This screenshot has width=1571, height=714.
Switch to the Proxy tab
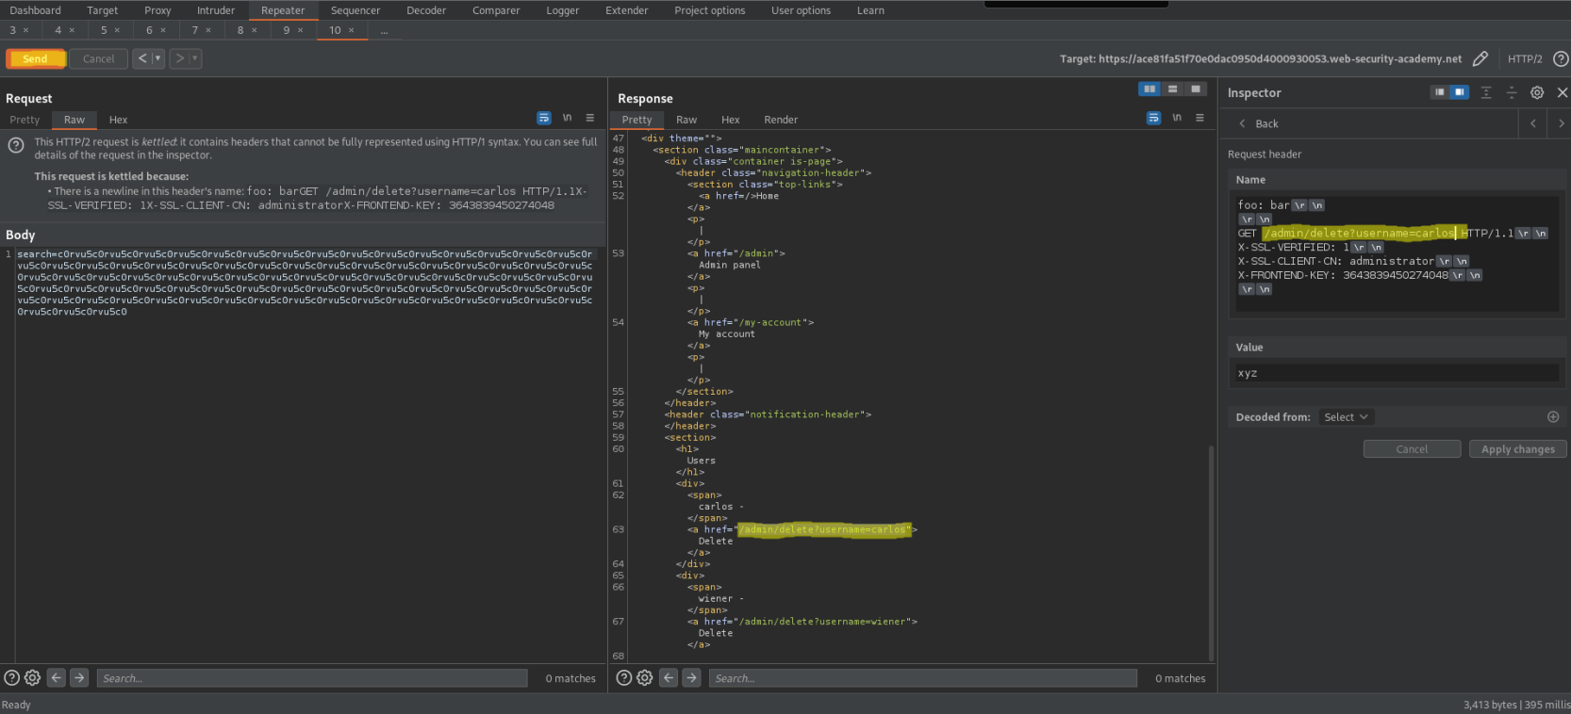click(x=157, y=10)
